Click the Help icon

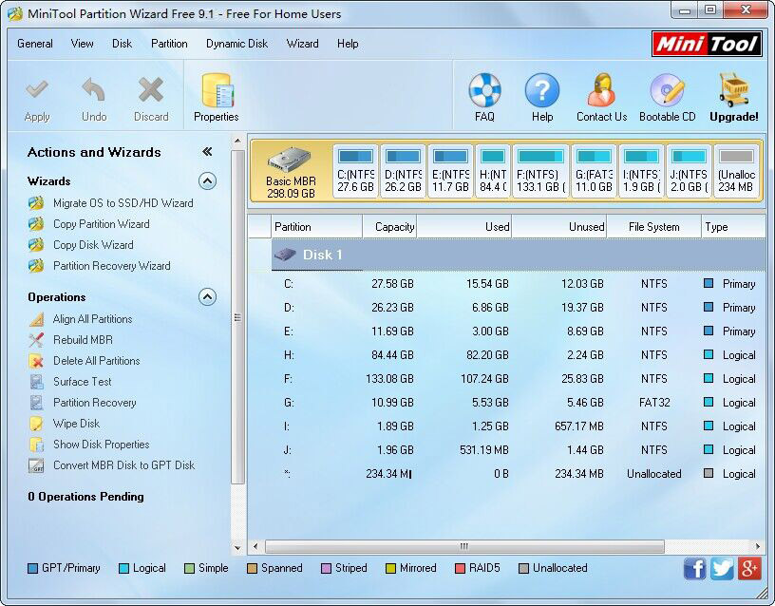542,95
